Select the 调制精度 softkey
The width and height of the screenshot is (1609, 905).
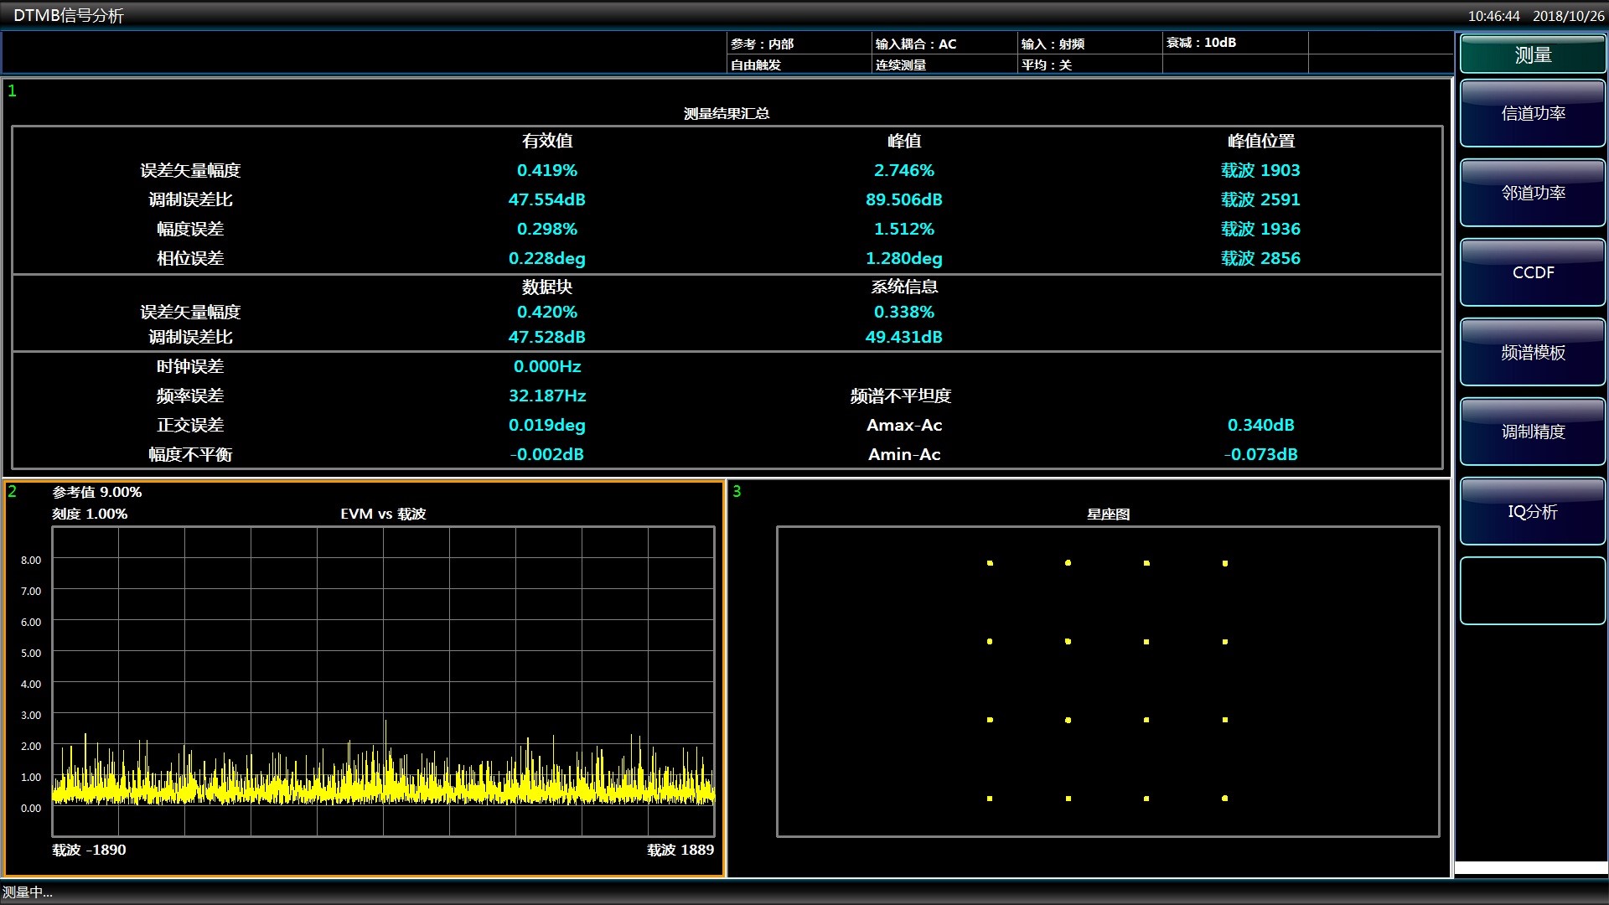1532,432
